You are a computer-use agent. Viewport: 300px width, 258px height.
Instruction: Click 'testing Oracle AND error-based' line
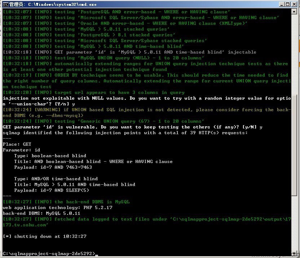click(125, 23)
